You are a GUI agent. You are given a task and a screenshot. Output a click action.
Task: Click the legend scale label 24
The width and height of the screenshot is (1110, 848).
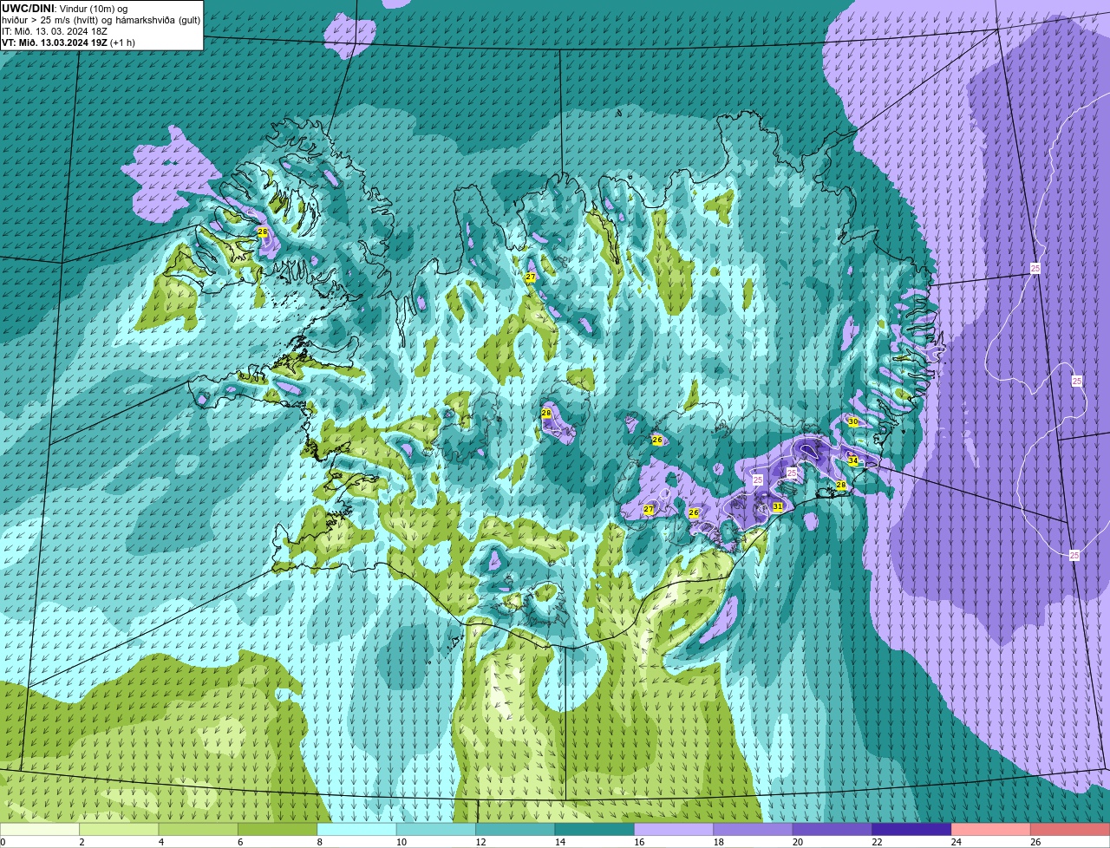pos(957,842)
